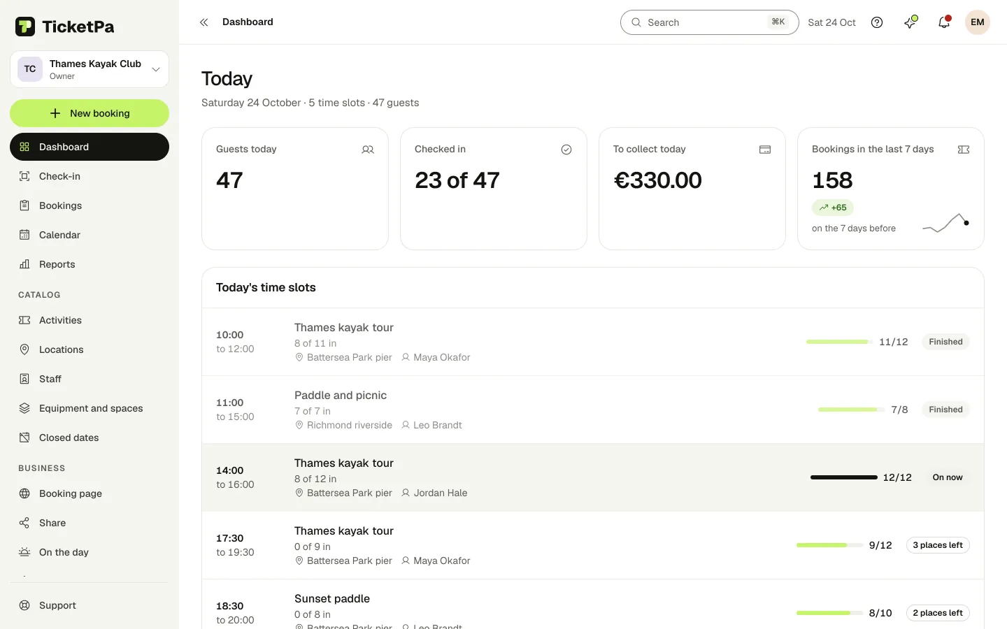
Task: Open On the day page
Action: tap(90, 552)
